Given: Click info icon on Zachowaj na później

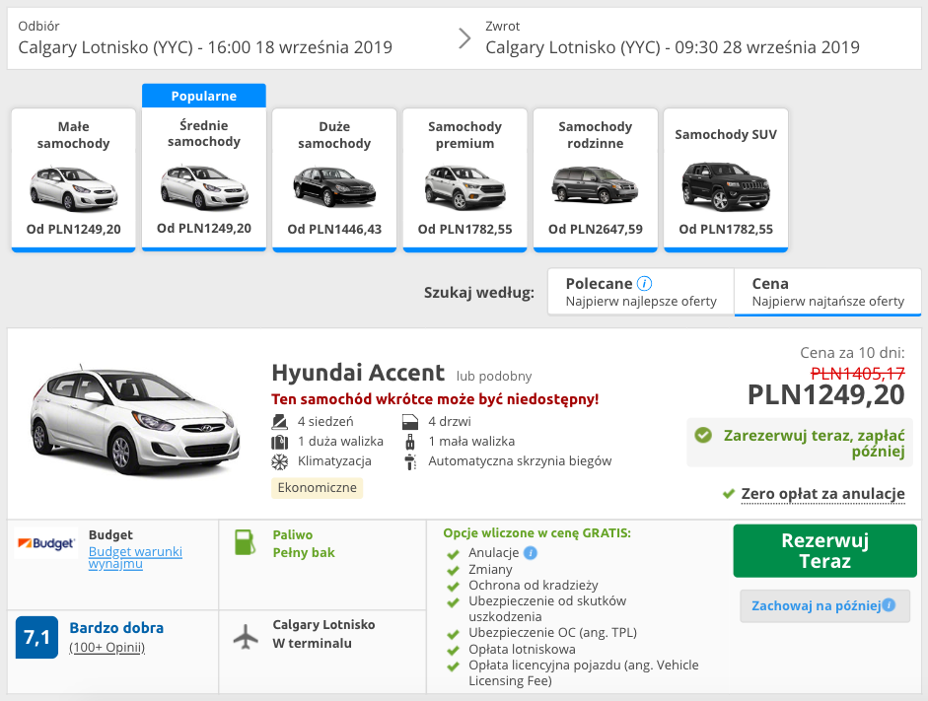Looking at the screenshot, I should point(889,605).
